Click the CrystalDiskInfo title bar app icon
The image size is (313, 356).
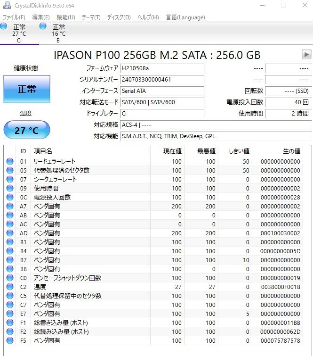(7, 5)
